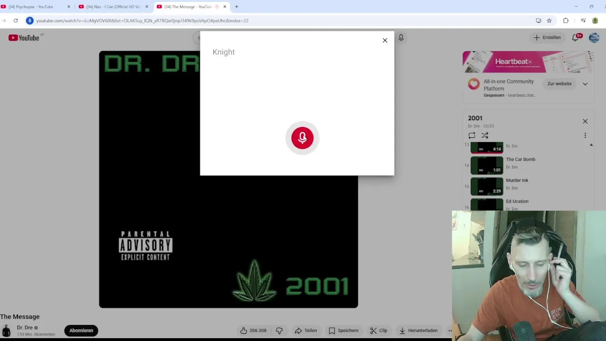Click the 2001 playlist title

(475, 118)
